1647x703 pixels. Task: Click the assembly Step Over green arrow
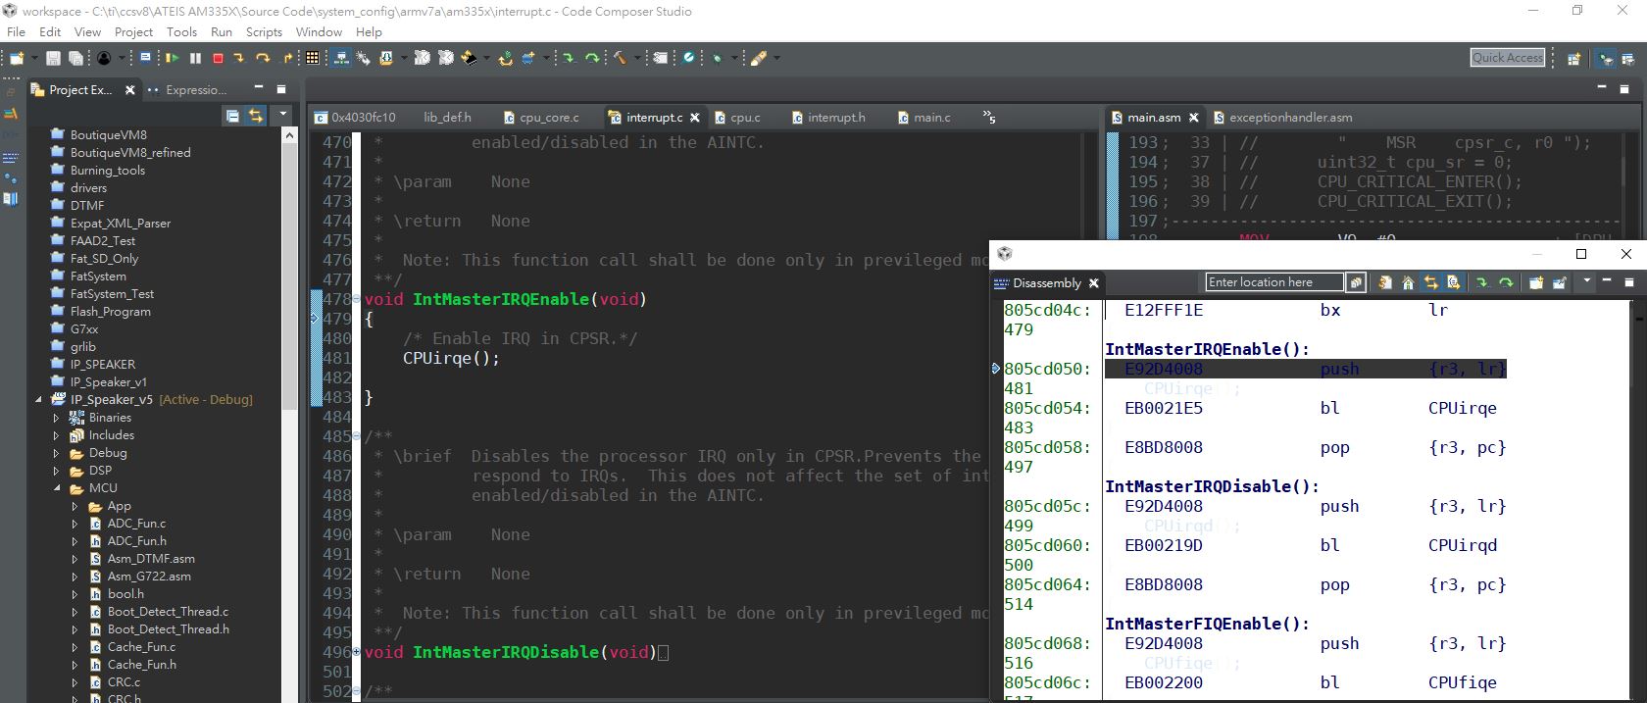(x=592, y=58)
